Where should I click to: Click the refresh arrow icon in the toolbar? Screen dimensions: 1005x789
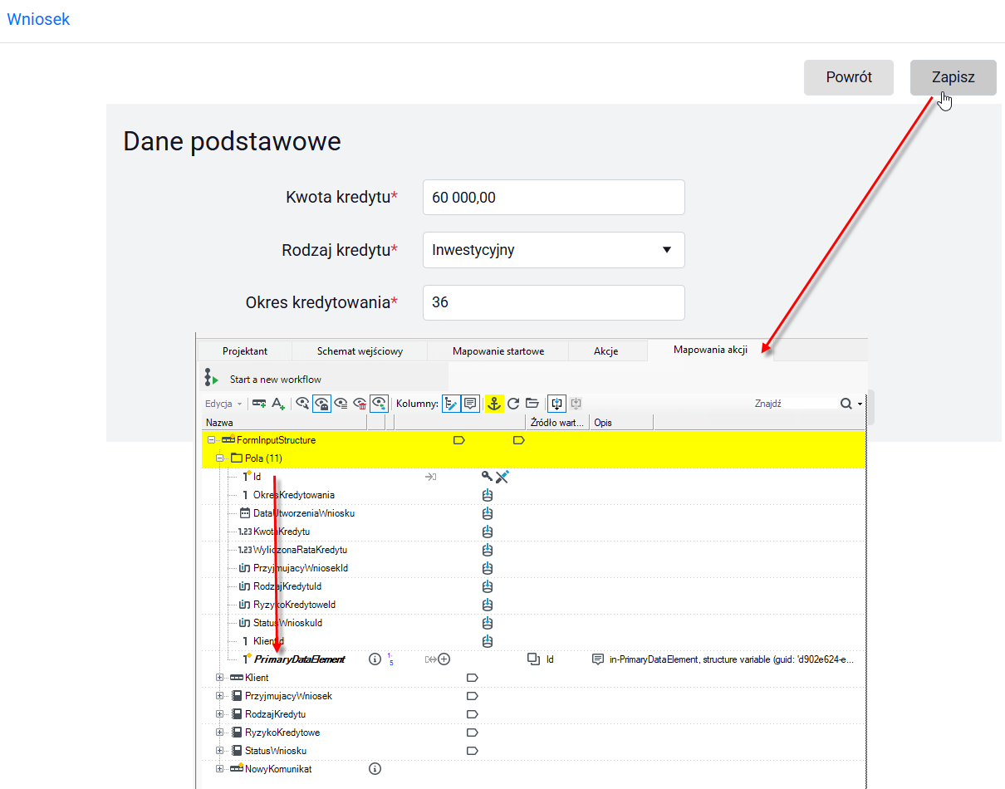pyautogui.click(x=513, y=404)
